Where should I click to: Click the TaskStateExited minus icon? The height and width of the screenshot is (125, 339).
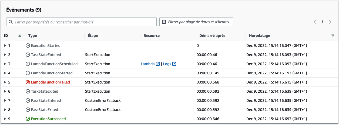28,91
